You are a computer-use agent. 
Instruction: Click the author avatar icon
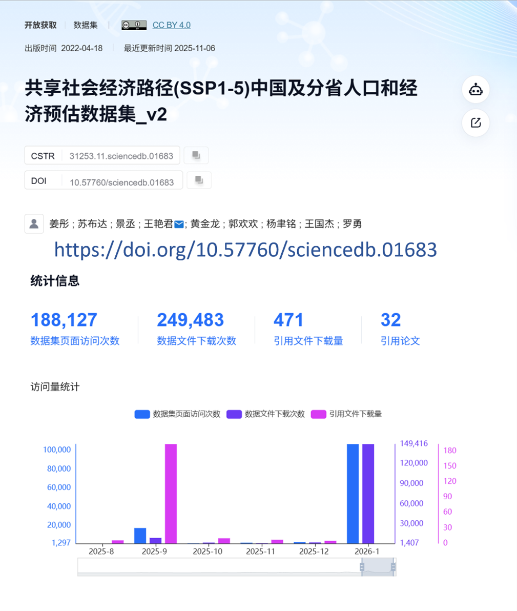coord(34,224)
